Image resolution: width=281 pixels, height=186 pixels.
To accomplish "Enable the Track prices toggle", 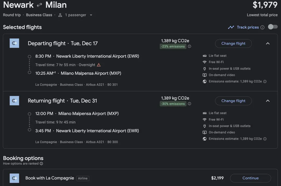I will tap(273, 27).
